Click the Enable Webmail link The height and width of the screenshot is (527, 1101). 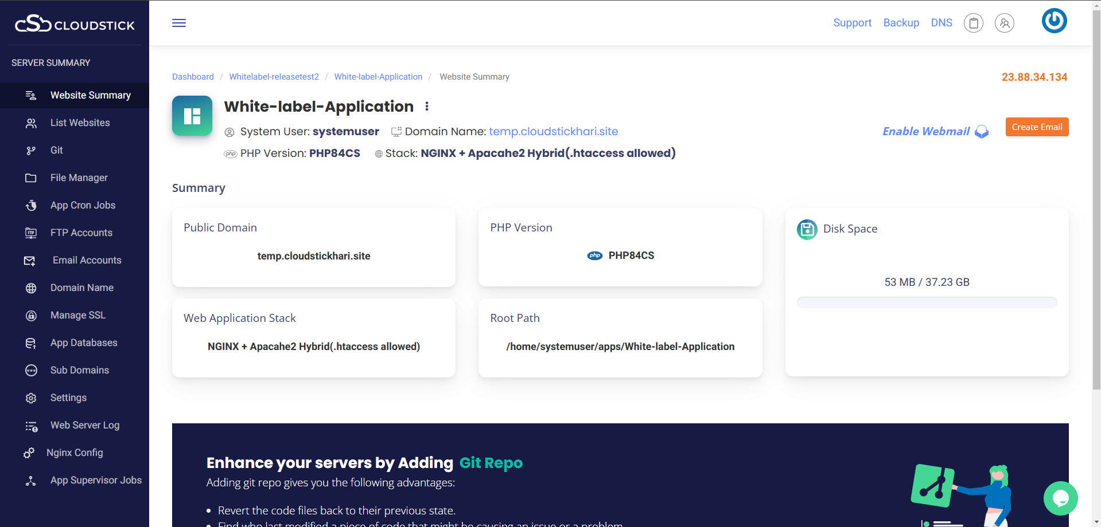click(x=925, y=131)
